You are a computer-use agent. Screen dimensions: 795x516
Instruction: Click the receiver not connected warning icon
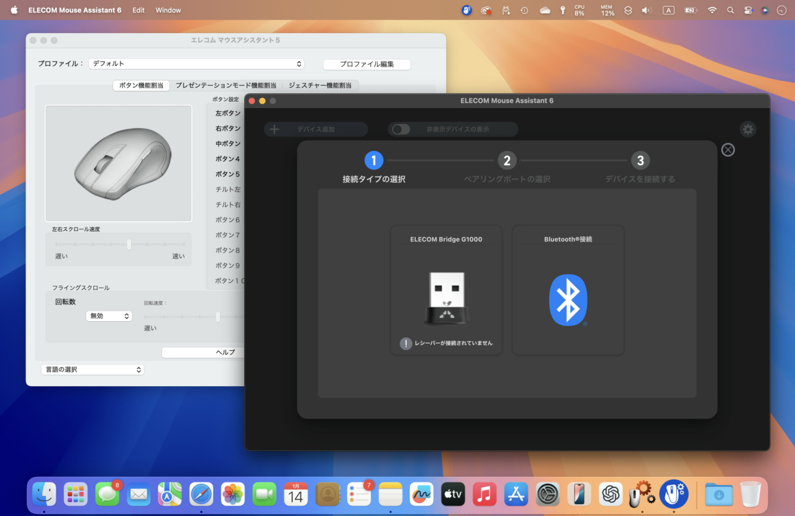point(406,343)
